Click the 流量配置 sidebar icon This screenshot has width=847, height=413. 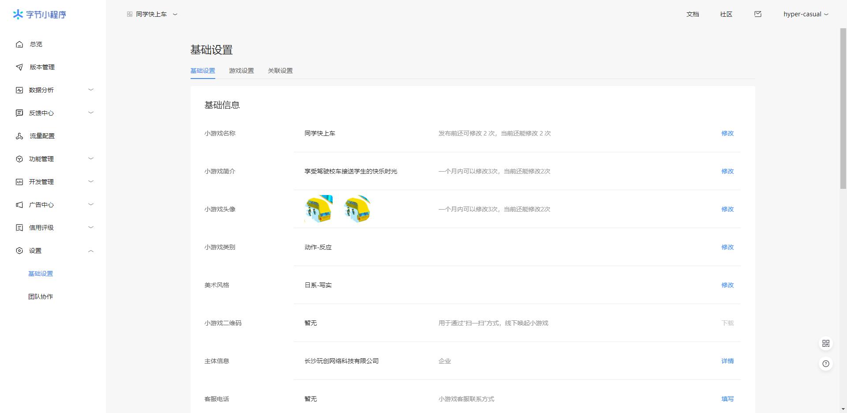19,136
